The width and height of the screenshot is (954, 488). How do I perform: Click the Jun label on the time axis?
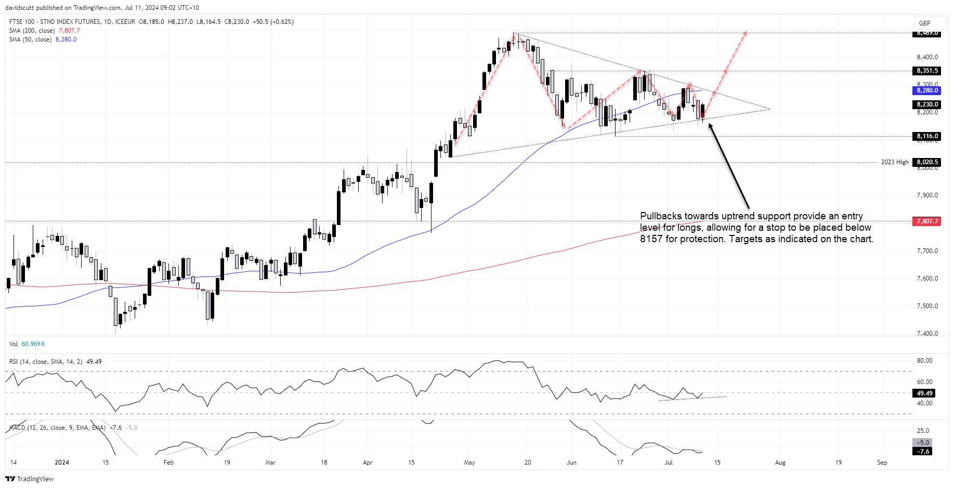coord(571,463)
